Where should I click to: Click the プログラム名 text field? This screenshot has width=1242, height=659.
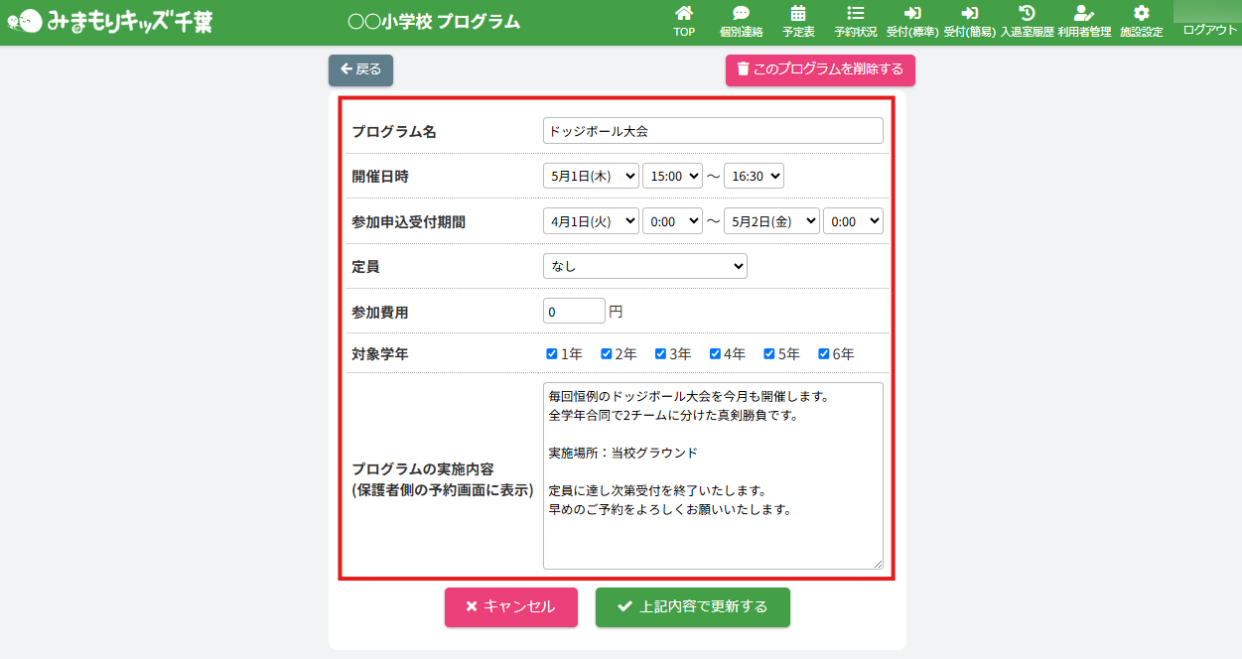(712, 131)
